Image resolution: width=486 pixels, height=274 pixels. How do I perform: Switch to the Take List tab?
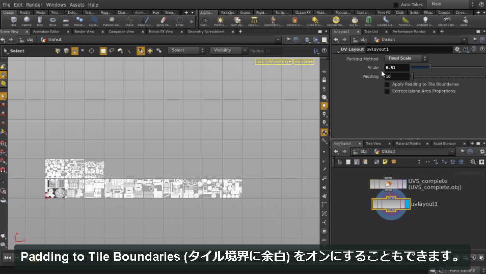371,32
